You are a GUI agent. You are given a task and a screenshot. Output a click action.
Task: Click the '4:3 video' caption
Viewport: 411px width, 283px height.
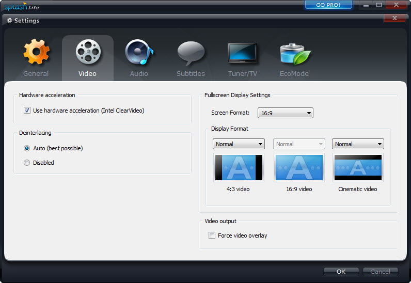coord(238,189)
